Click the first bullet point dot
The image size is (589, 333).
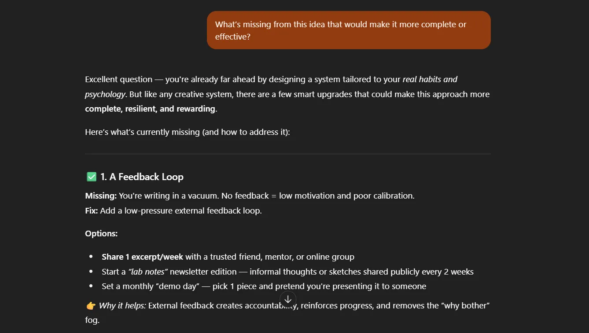coord(91,257)
